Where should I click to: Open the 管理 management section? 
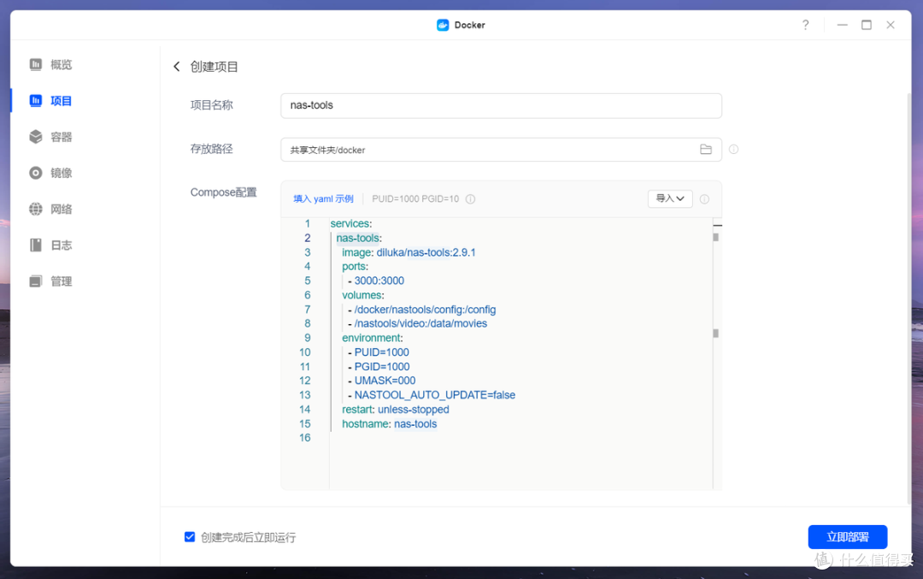coord(50,281)
